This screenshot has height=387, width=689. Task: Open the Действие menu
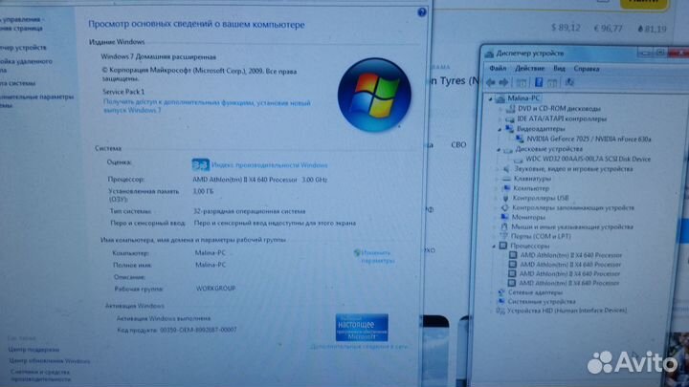click(529, 69)
